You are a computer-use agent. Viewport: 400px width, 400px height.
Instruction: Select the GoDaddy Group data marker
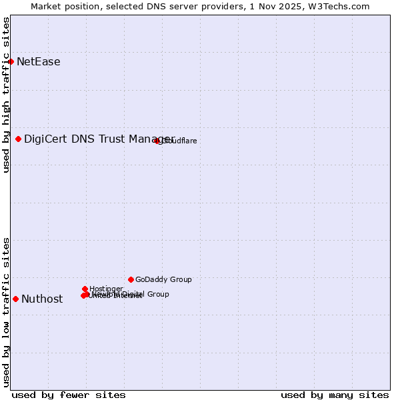tap(131, 279)
